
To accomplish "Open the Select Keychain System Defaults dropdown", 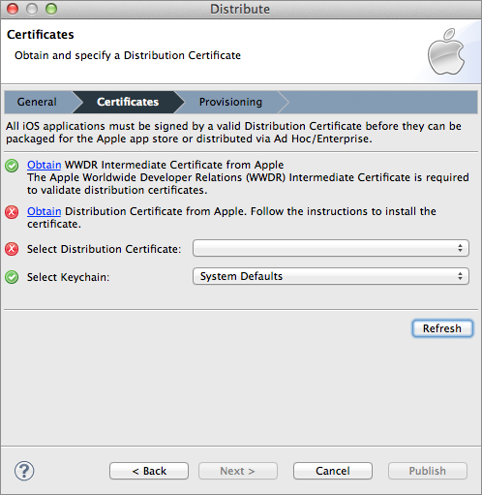I will 331,276.
